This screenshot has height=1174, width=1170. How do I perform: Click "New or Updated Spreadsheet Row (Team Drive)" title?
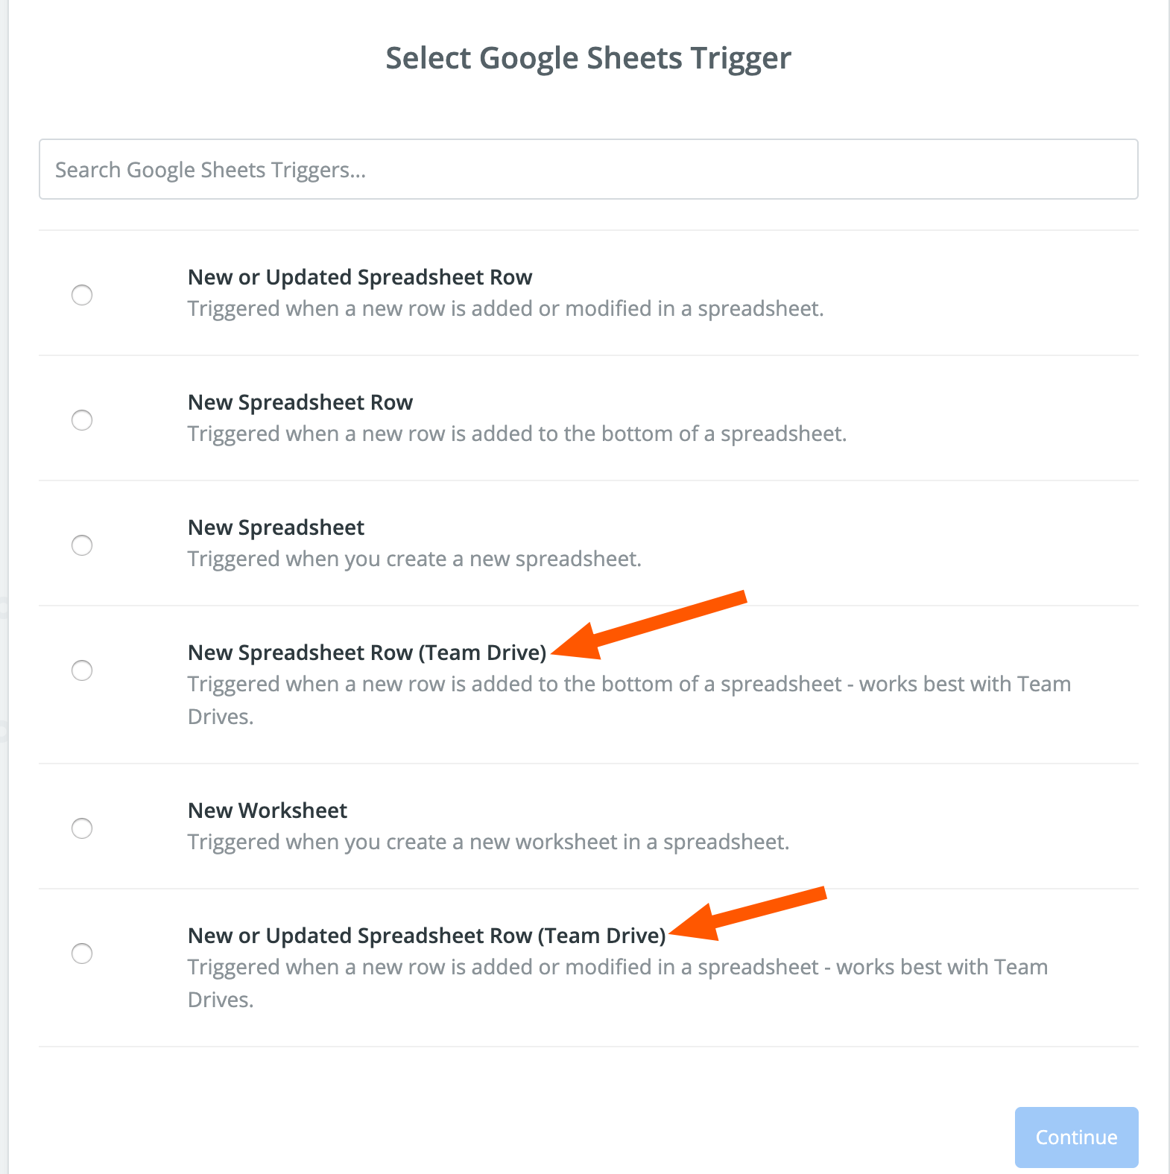[426, 936]
